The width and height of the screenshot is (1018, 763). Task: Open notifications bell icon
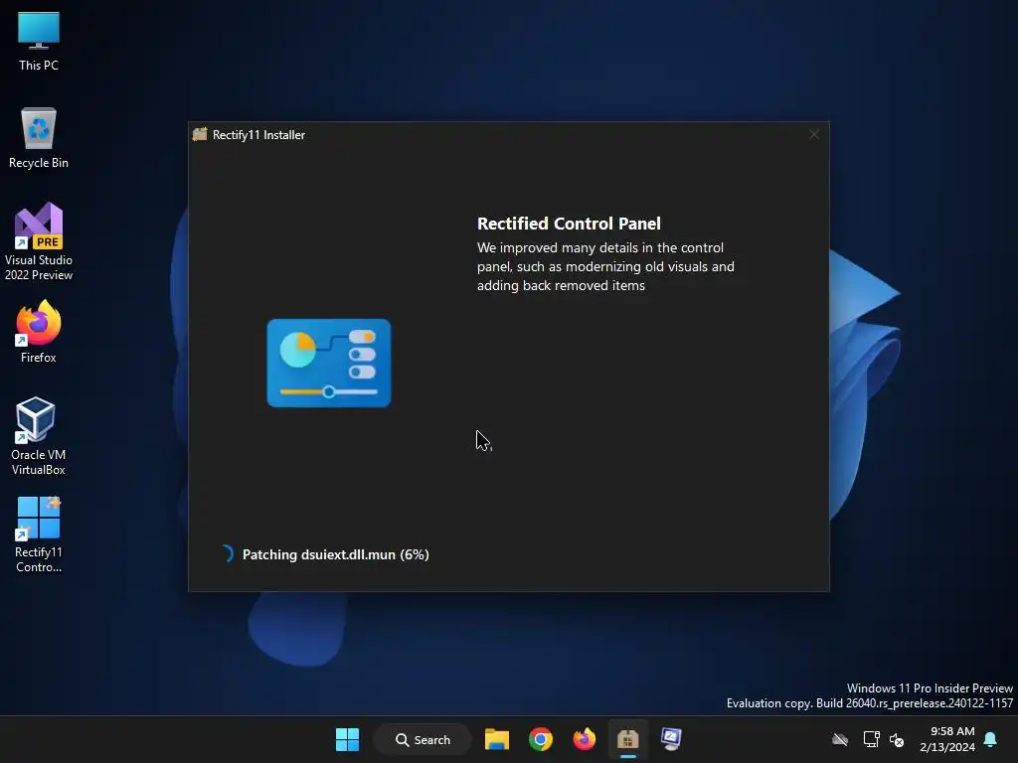(x=991, y=739)
